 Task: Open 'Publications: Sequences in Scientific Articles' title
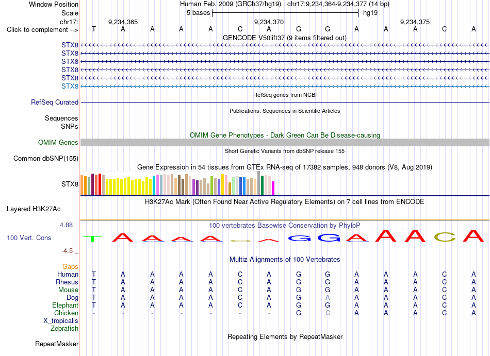[x=285, y=111]
